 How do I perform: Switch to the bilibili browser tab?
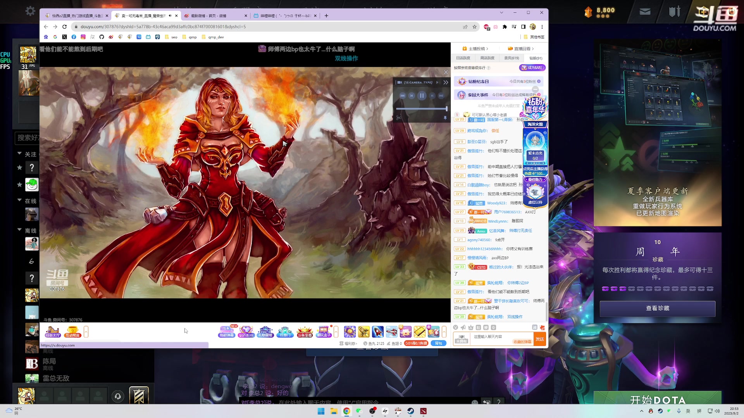(285, 16)
